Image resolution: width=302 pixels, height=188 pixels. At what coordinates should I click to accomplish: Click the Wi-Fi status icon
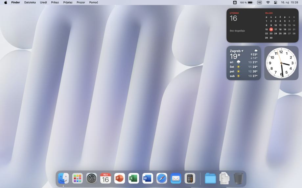click(268, 2)
